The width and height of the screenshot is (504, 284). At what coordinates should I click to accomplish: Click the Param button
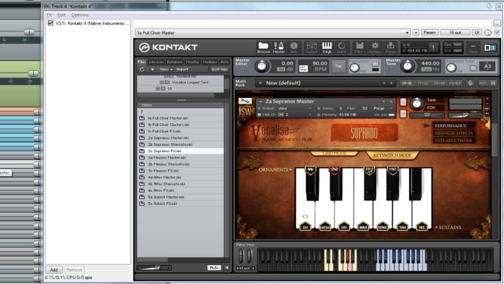pos(430,33)
